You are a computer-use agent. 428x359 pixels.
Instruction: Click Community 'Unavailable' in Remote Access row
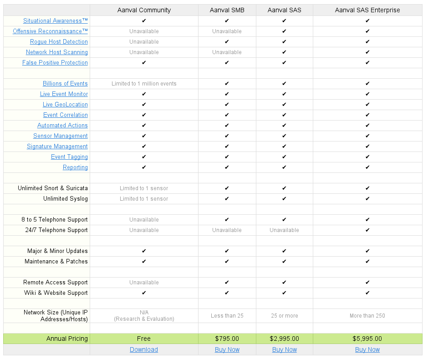point(144,283)
